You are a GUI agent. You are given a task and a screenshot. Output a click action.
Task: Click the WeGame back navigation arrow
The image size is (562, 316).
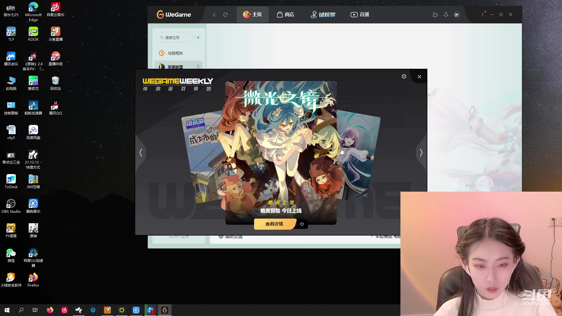click(214, 15)
